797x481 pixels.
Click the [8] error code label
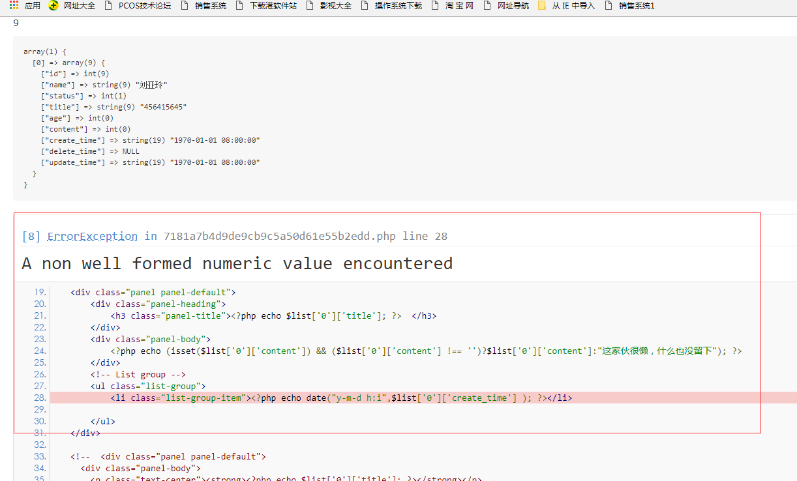(31, 236)
